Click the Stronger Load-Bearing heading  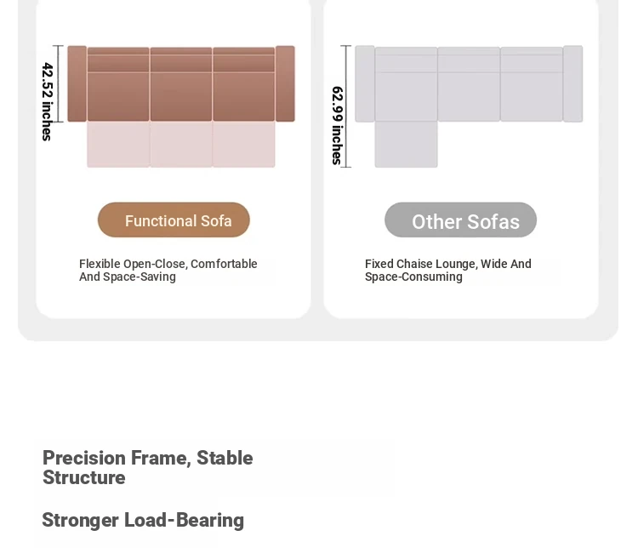(143, 521)
